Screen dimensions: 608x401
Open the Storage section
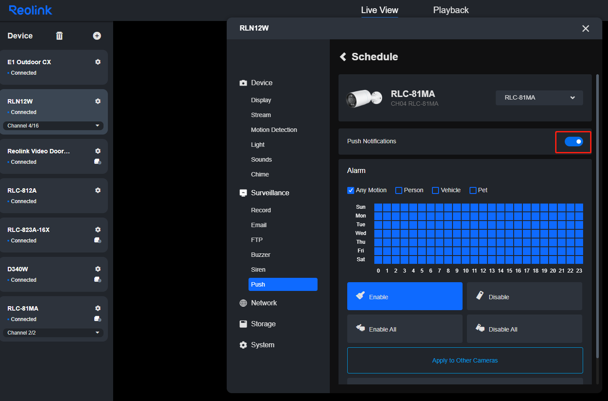263,324
